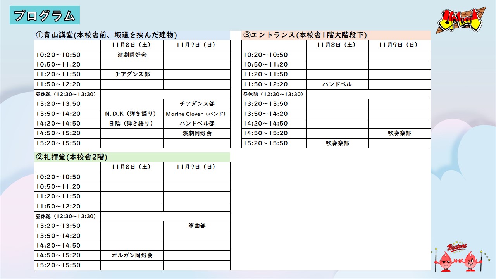Click 吹奏楽部 in the 14:50～15:20 エントランス row

point(399,133)
